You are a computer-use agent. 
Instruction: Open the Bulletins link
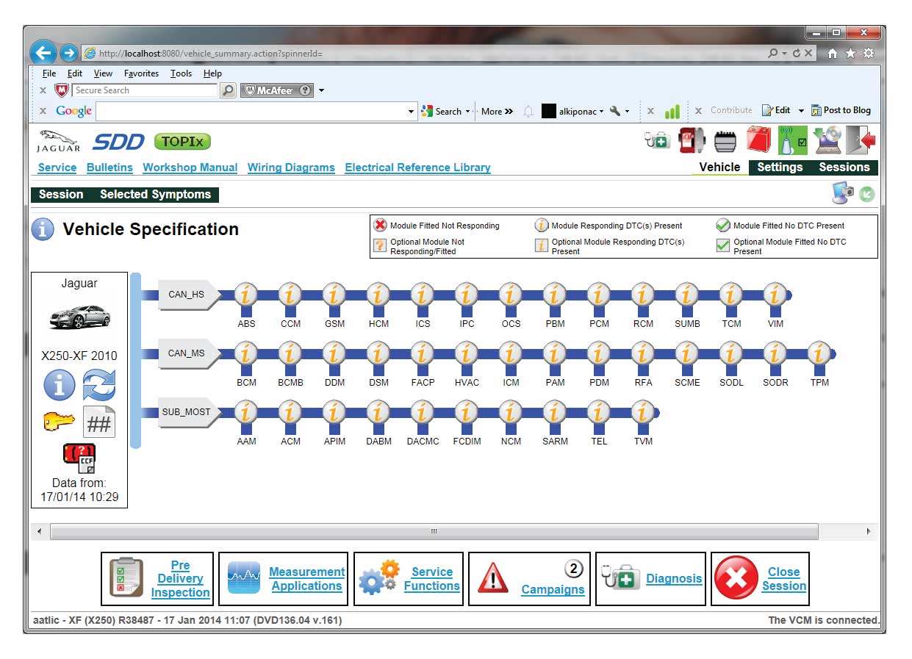(x=109, y=168)
